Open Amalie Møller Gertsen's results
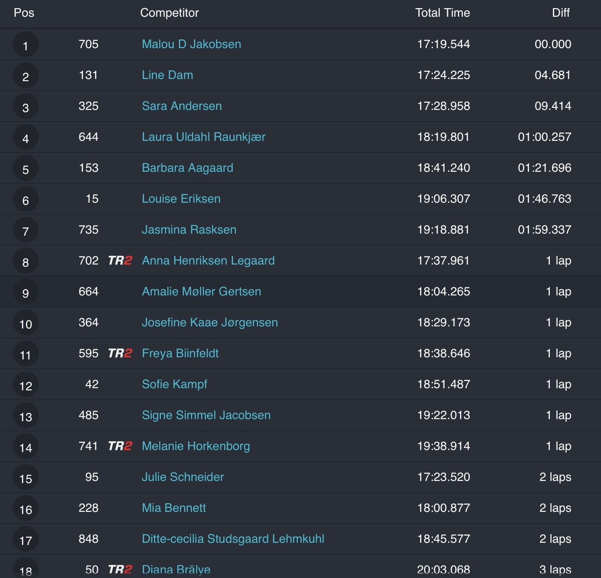This screenshot has height=578, width=601. [201, 292]
